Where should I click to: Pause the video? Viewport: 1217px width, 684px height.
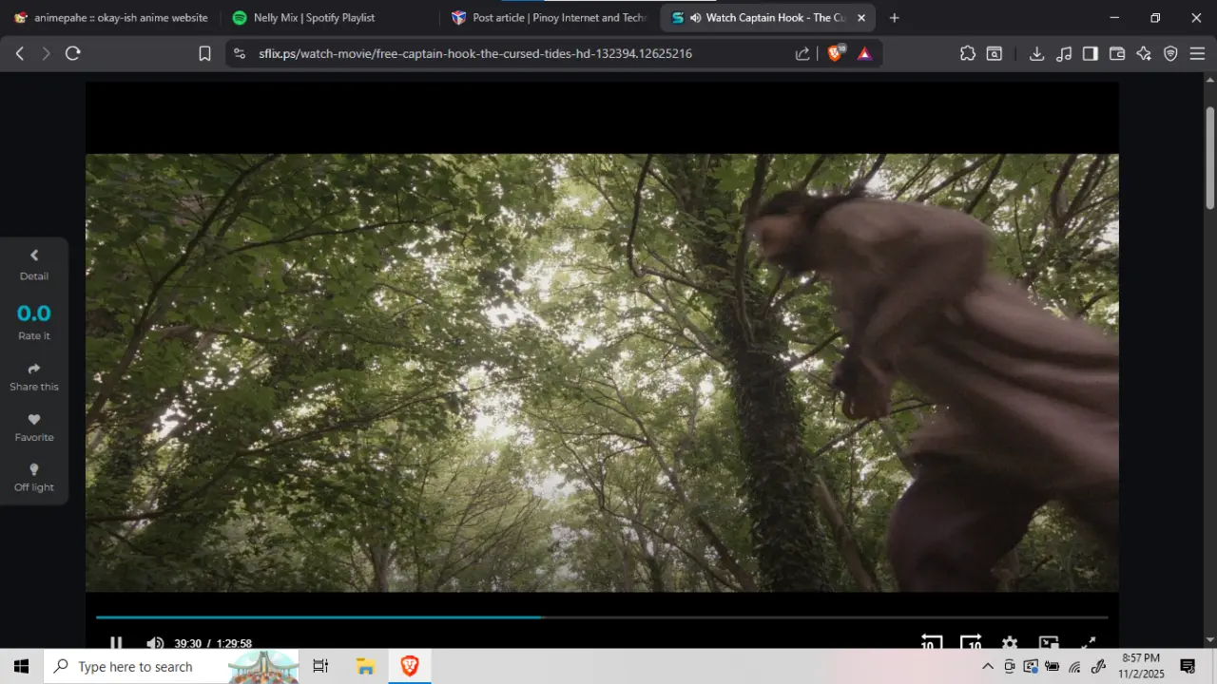(116, 643)
